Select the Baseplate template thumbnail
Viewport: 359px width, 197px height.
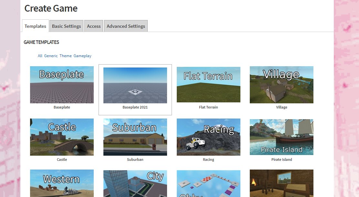tap(62, 85)
